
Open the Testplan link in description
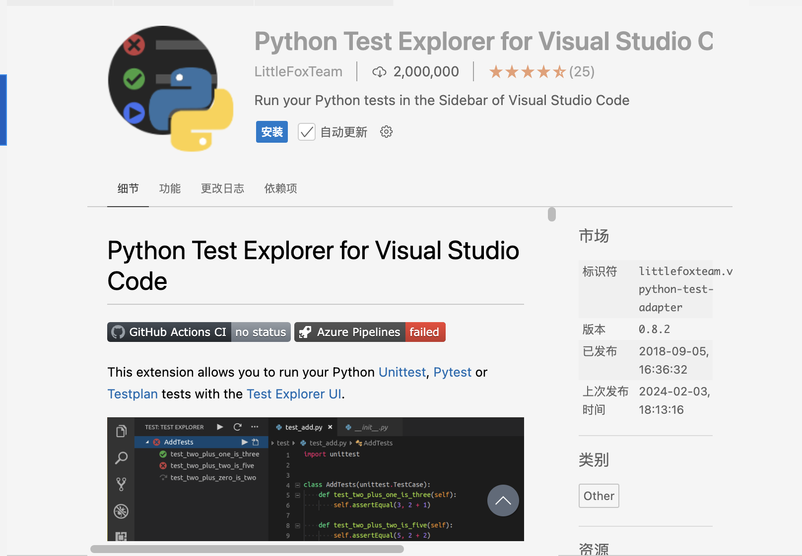pos(133,394)
